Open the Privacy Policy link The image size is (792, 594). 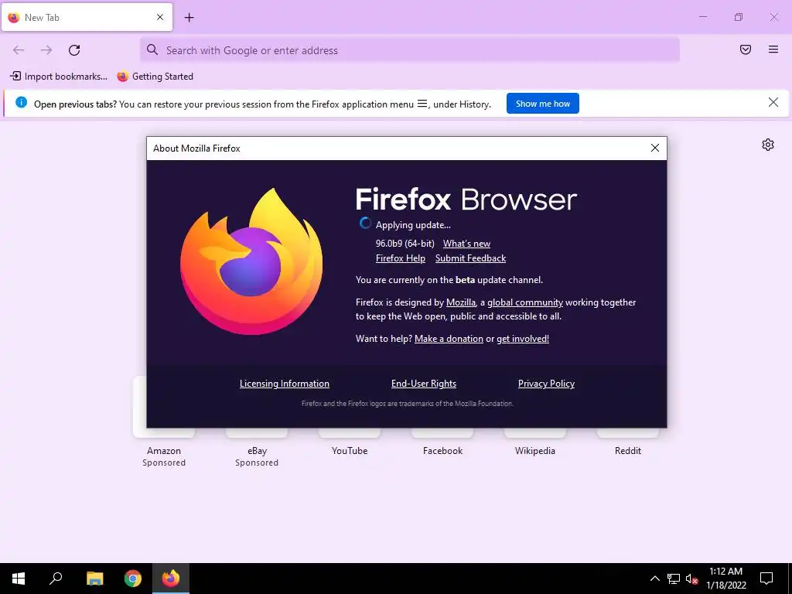[546, 384]
